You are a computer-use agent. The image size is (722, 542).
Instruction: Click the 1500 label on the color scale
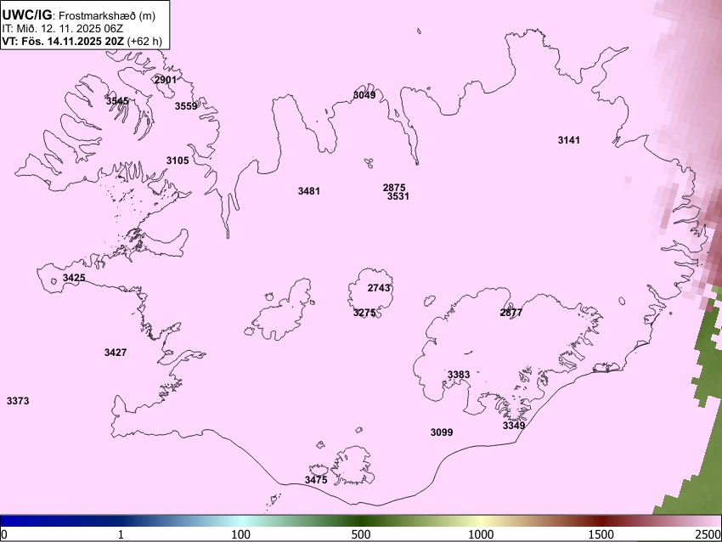pyautogui.click(x=601, y=534)
